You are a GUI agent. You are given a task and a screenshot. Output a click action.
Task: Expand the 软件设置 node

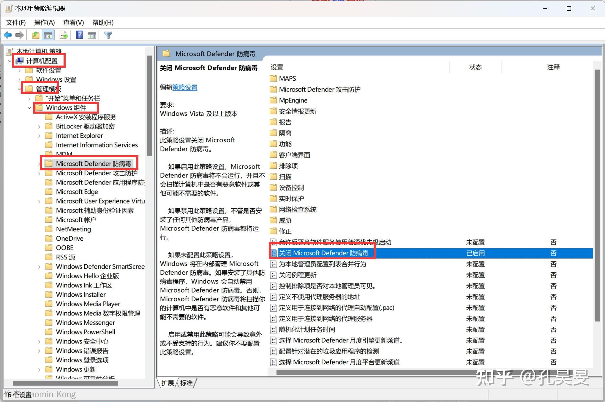pos(19,71)
